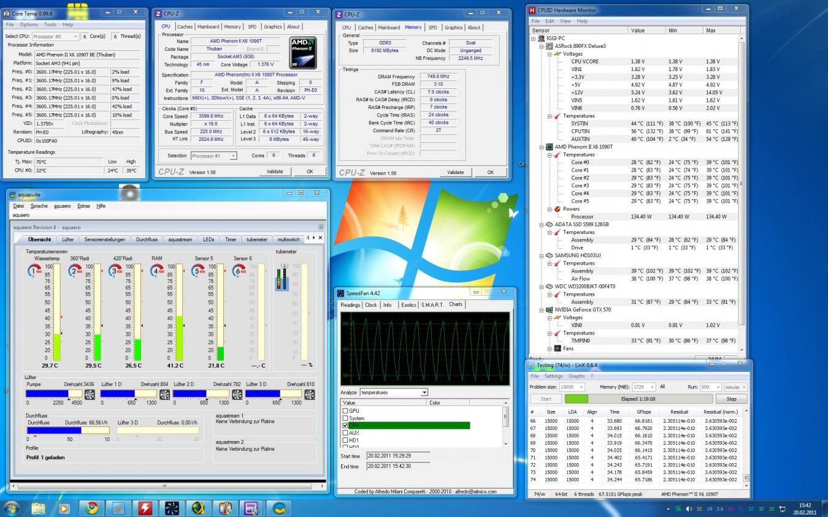
Task: Click the SpeedFan fan icon in taskbar
Action: coord(172,508)
